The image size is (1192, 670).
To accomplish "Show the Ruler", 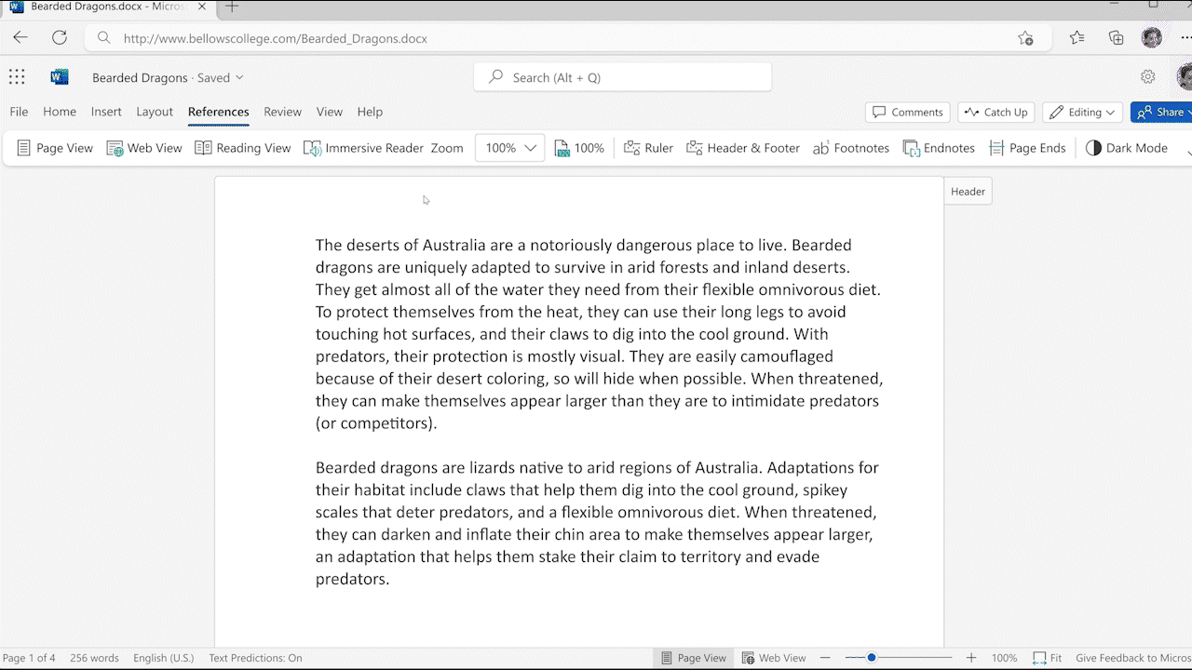I will 648,148.
